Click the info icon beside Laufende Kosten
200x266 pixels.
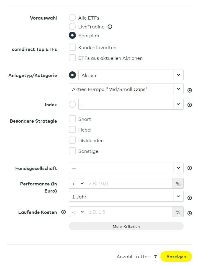[63, 212]
